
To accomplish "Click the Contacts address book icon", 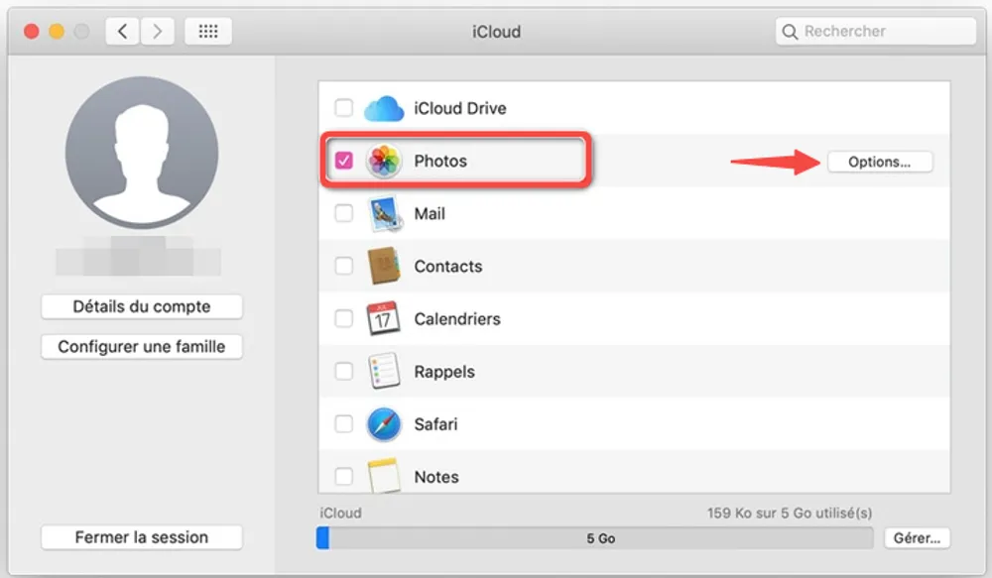I will point(383,267).
